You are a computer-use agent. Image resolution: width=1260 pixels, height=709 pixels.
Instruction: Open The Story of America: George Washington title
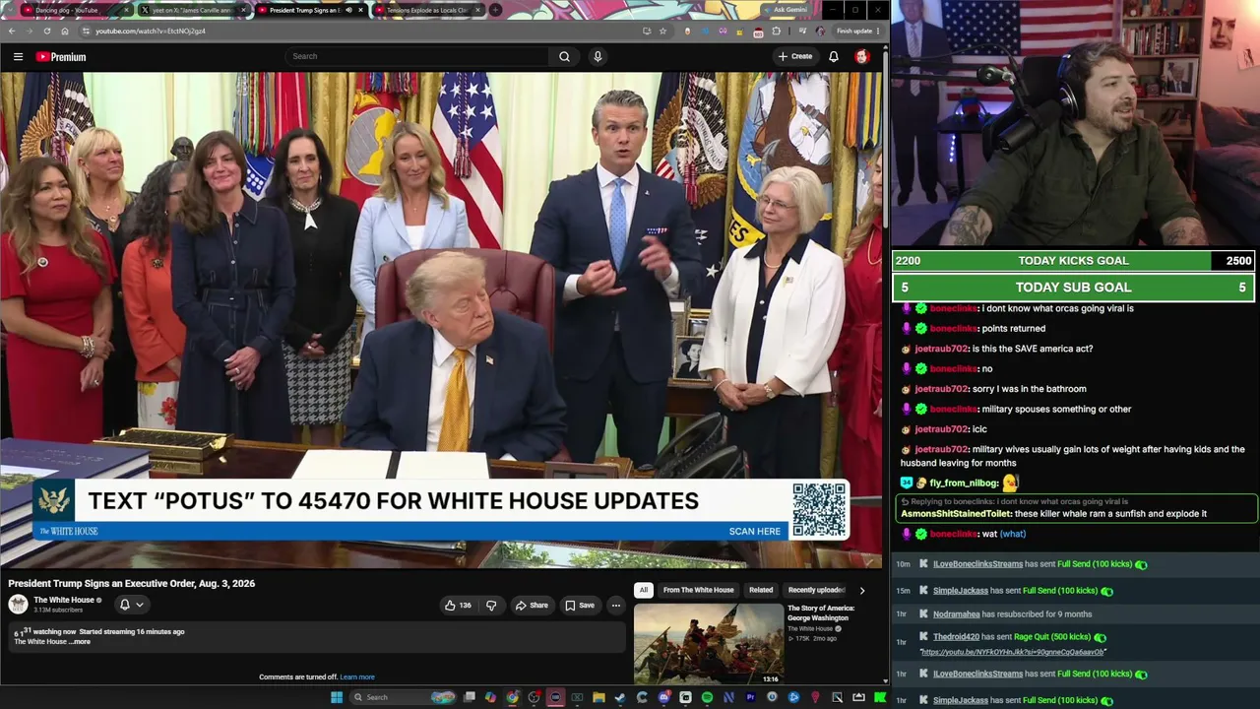click(821, 612)
